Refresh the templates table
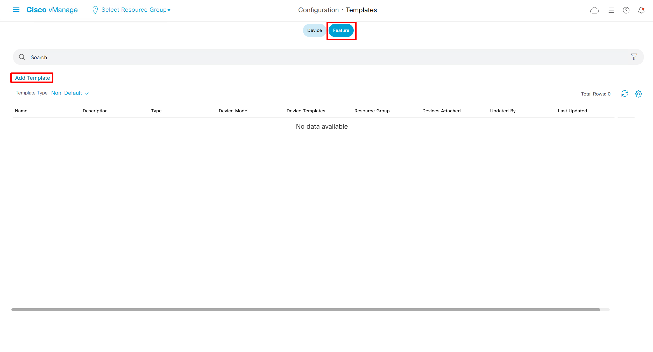This screenshot has width=653, height=352. click(x=624, y=94)
